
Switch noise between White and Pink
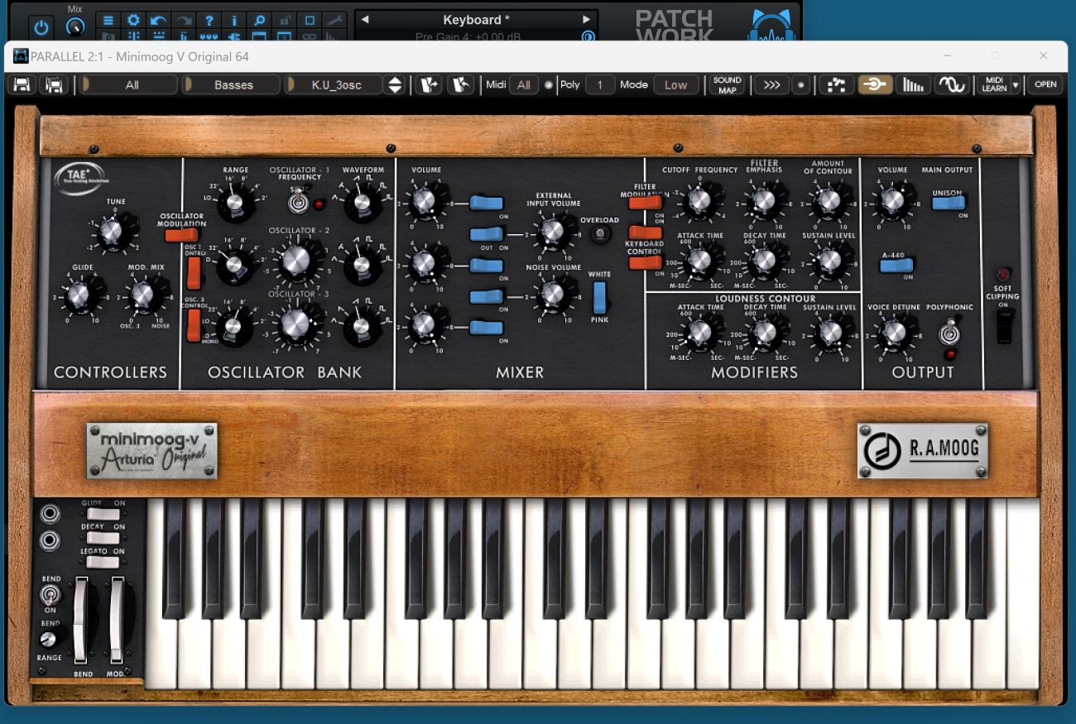(x=600, y=297)
